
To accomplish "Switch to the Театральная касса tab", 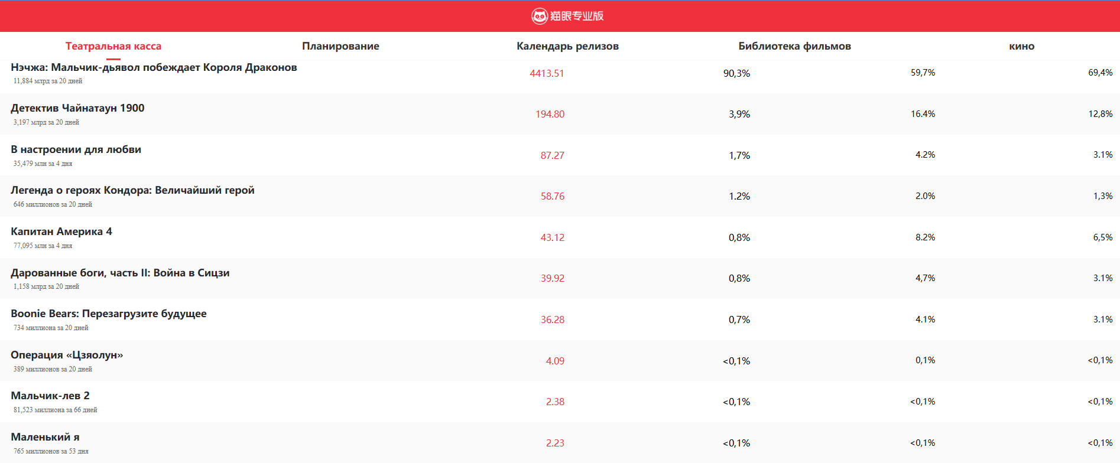I will point(113,46).
